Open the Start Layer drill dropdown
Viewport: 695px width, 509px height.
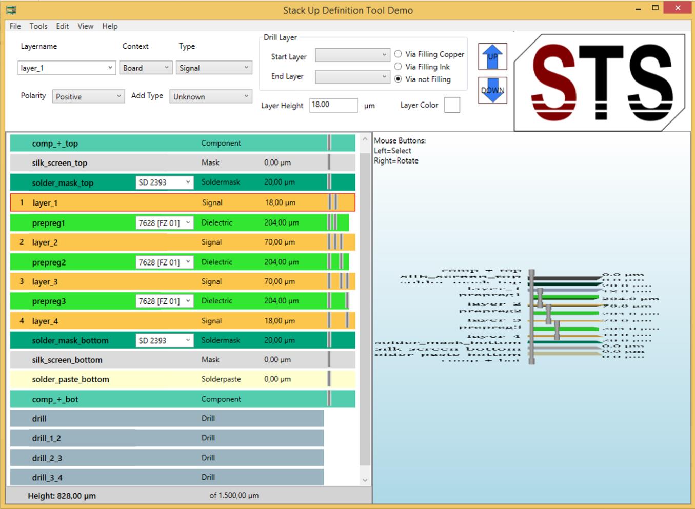pos(351,55)
